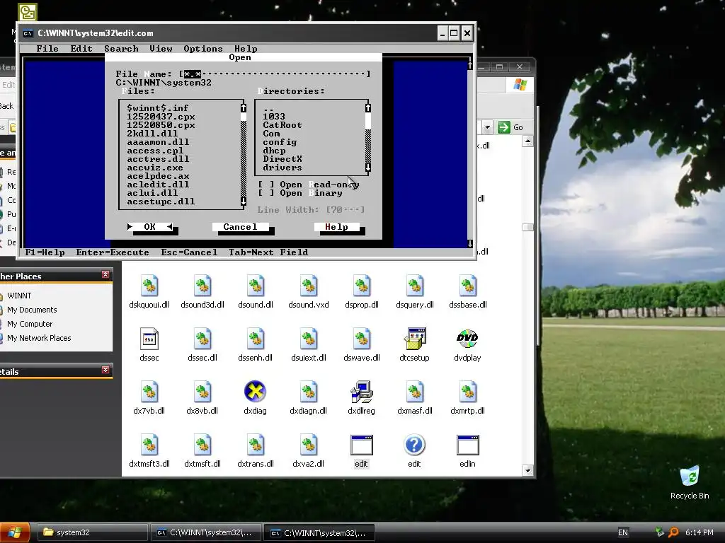The height and width of the screenshot is (543, 725).
Task: Select the dsound.vxd file icon
Action: (309, 286)
